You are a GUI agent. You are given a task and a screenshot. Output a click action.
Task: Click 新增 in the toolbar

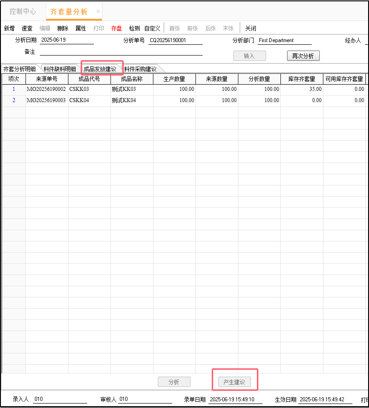(9, 28)
